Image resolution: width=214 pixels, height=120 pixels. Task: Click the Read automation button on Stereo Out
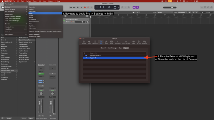tap(52, 90)
